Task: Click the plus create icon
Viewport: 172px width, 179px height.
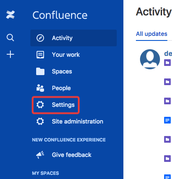Action: (10, 54)
